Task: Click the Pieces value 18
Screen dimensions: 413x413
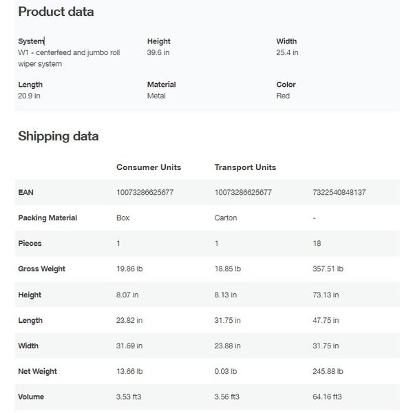Action: [x=317, y=244]
